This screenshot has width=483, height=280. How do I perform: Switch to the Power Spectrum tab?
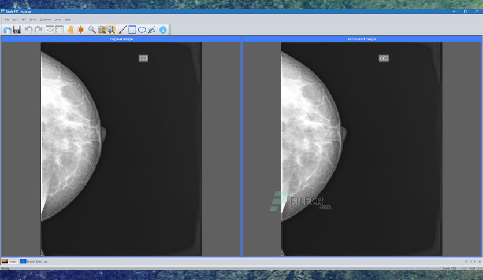click(34, 261)
